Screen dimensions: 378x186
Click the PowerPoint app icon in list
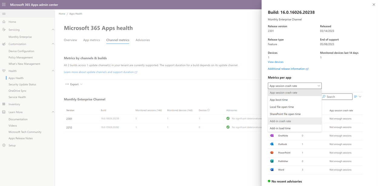pyautogui.click(x=272, y=153)
